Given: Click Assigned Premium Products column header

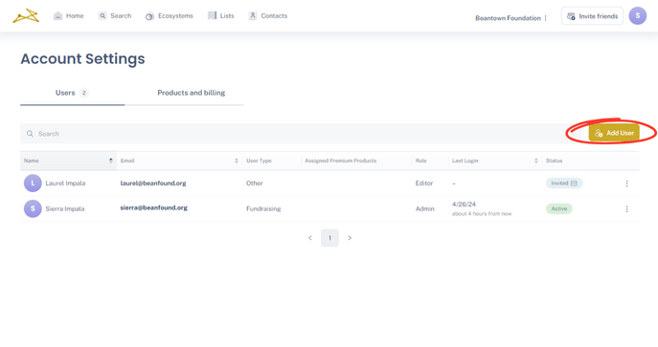Looking at the screenshot, I should [341, 161].
